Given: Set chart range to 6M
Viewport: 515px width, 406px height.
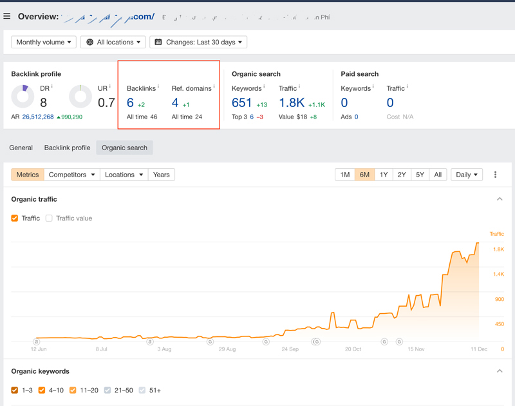Looking at the screenshot, I should point(364,175).
